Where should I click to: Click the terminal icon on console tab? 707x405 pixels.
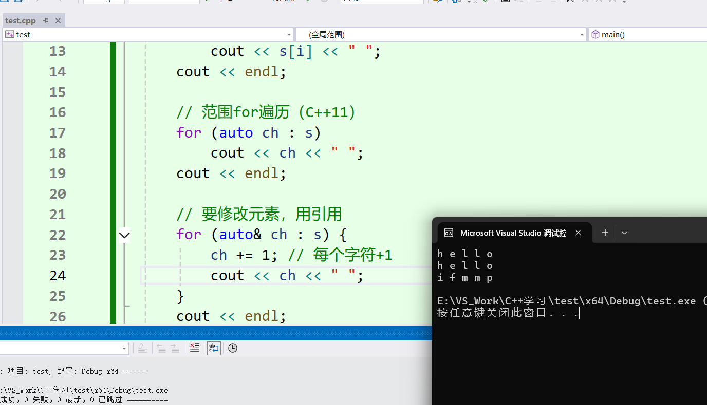pos(449,233)
